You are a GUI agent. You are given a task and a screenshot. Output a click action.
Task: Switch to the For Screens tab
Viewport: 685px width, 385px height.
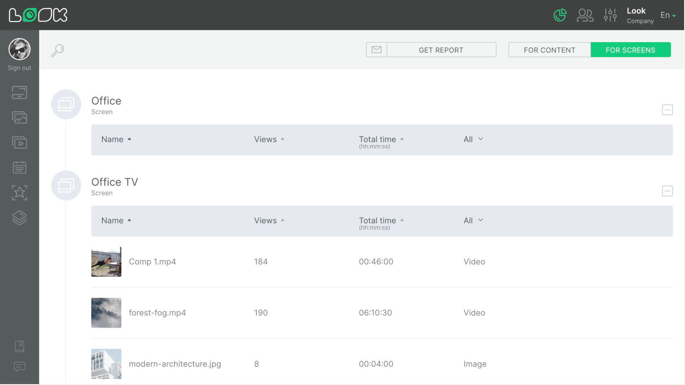coord(630,50)
